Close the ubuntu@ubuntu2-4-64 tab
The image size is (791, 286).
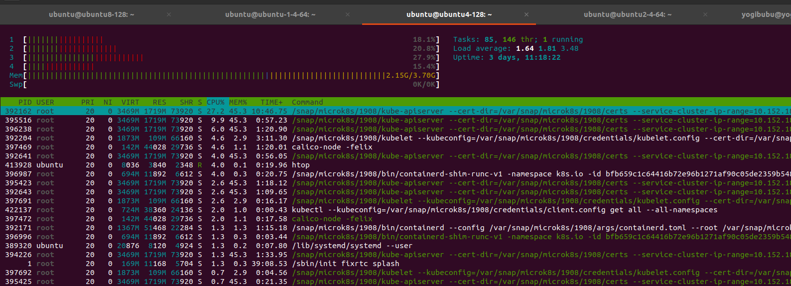point(705,14)
